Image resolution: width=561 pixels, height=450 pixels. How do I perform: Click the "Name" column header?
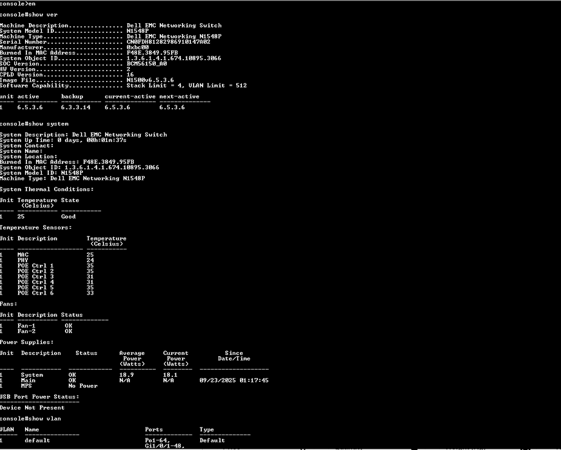click(x=32, y=429)
